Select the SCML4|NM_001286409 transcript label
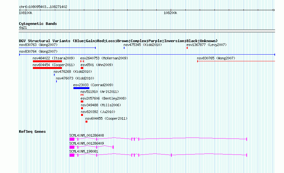 point(86,143)
